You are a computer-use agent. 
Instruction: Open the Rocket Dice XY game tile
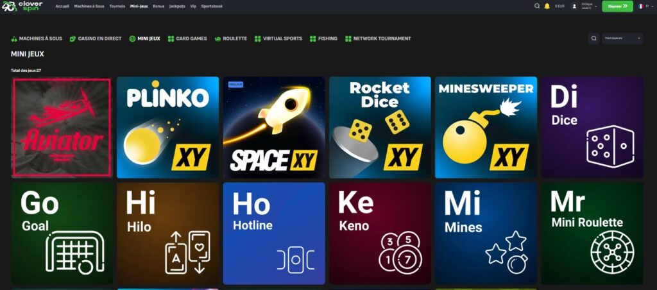[x=380, y=128]
